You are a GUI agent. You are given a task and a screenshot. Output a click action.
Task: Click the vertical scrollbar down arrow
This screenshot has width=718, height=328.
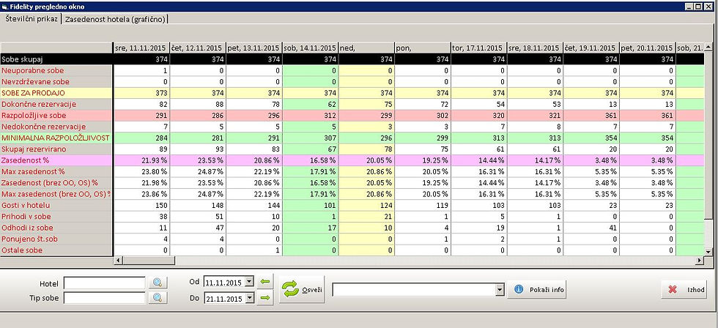[x=708, y=251]
